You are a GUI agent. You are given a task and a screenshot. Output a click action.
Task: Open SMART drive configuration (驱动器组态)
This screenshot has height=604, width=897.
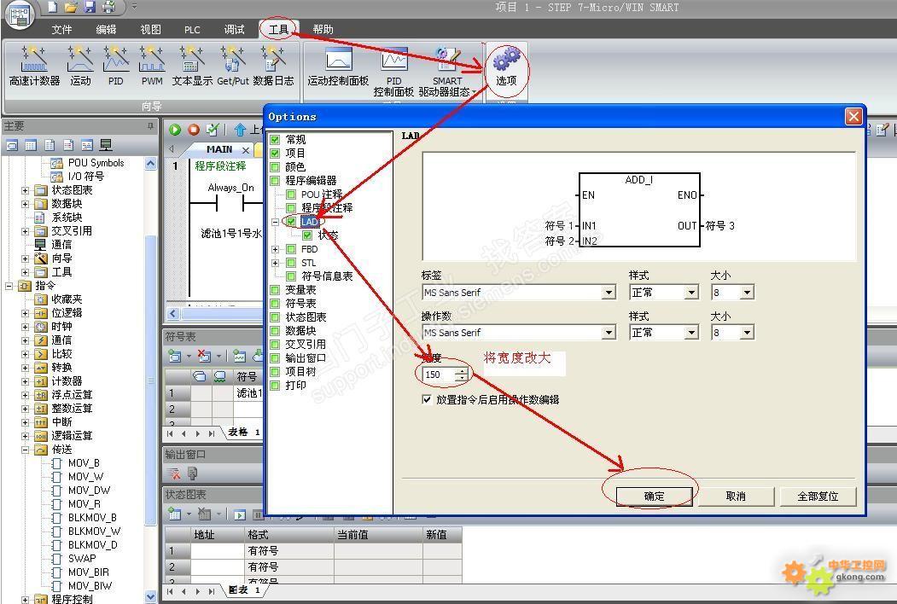click(446, 72)
